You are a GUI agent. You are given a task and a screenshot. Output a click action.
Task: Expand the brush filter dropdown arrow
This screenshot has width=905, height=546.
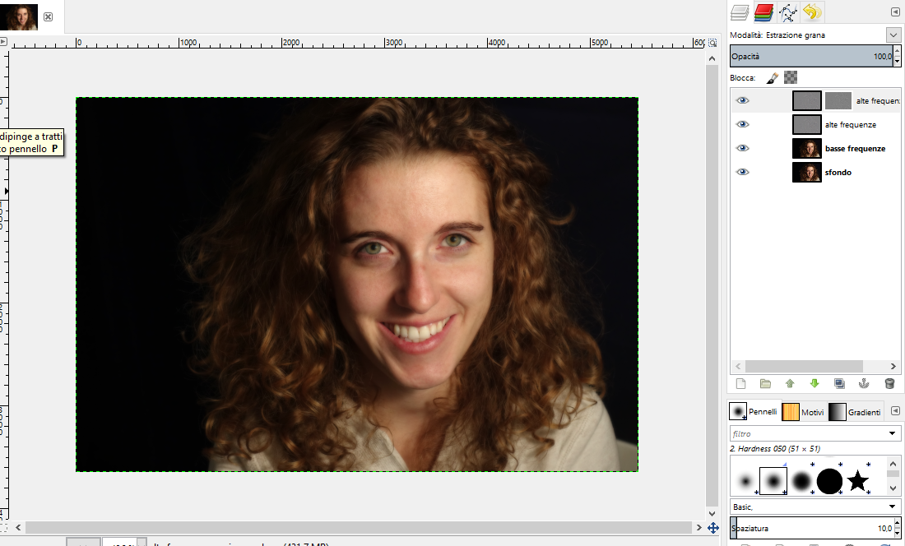tap(893, 433)
